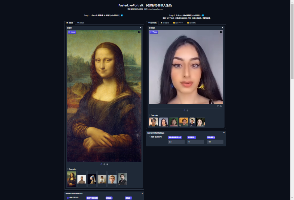Click the page's vertical scrollbar thumb
Screen dimensions: 294x200
292,41
